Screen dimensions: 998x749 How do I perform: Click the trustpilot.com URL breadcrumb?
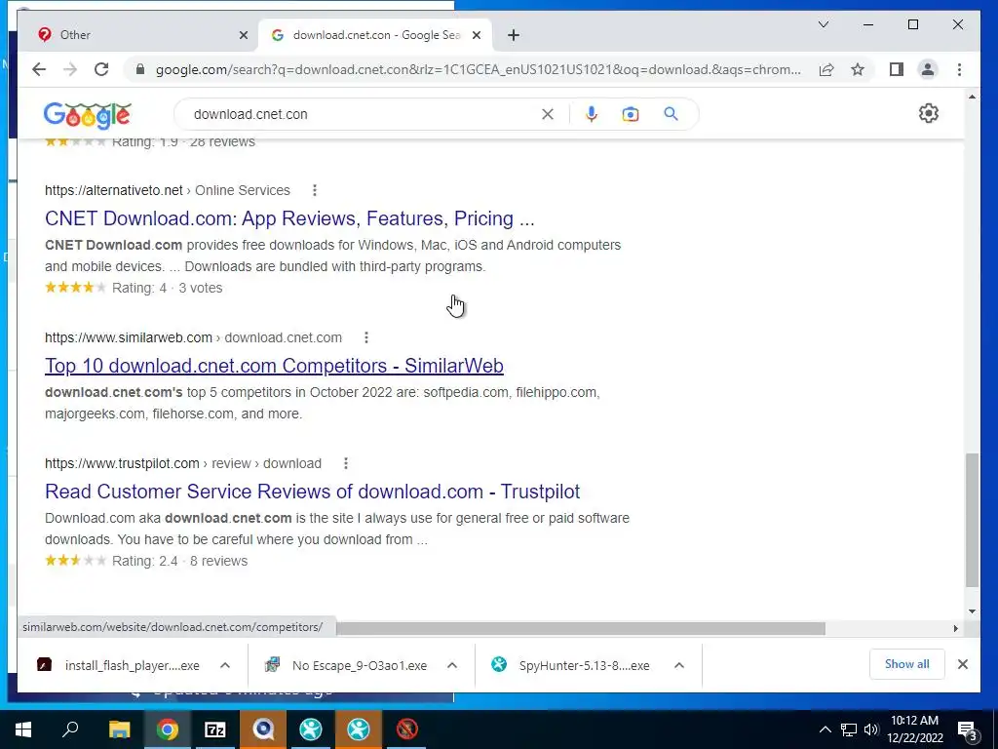183,463
